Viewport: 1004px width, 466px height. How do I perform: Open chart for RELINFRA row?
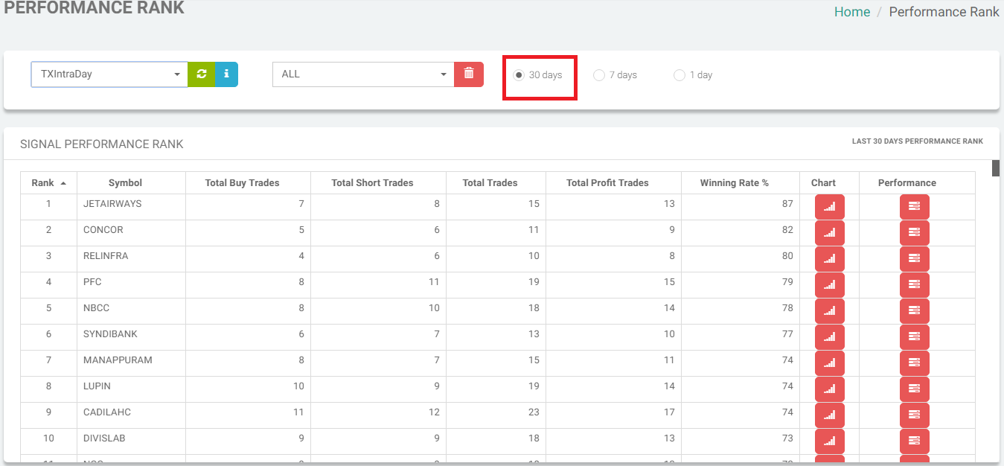830,258
